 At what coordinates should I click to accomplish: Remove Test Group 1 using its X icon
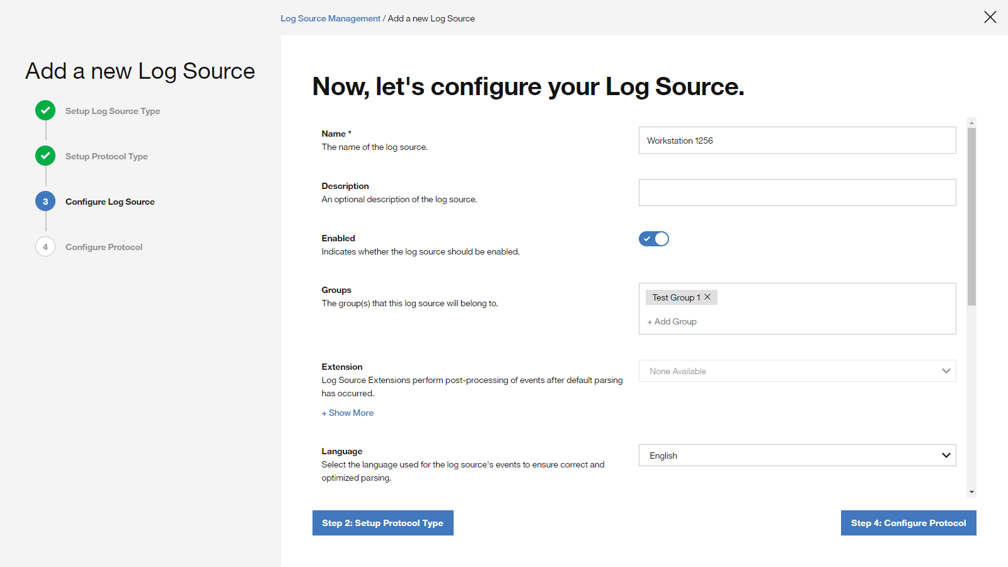(707, 297)
